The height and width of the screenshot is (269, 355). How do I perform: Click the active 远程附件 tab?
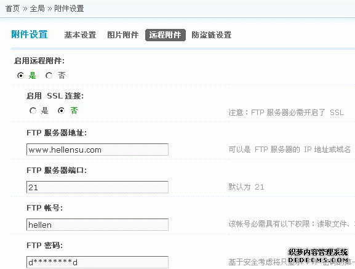pos(166,35)
